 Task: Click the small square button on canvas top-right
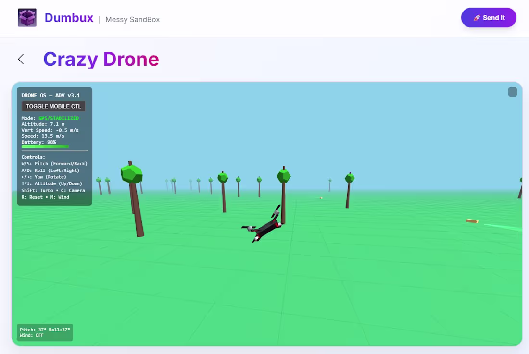(x=512, y=92)
